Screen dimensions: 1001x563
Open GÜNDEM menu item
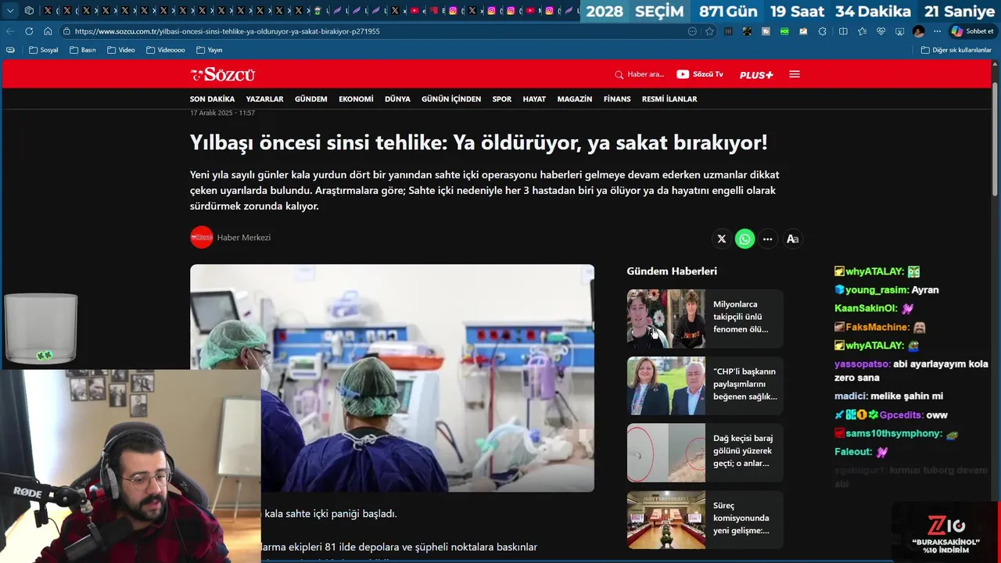pos(311,99)
